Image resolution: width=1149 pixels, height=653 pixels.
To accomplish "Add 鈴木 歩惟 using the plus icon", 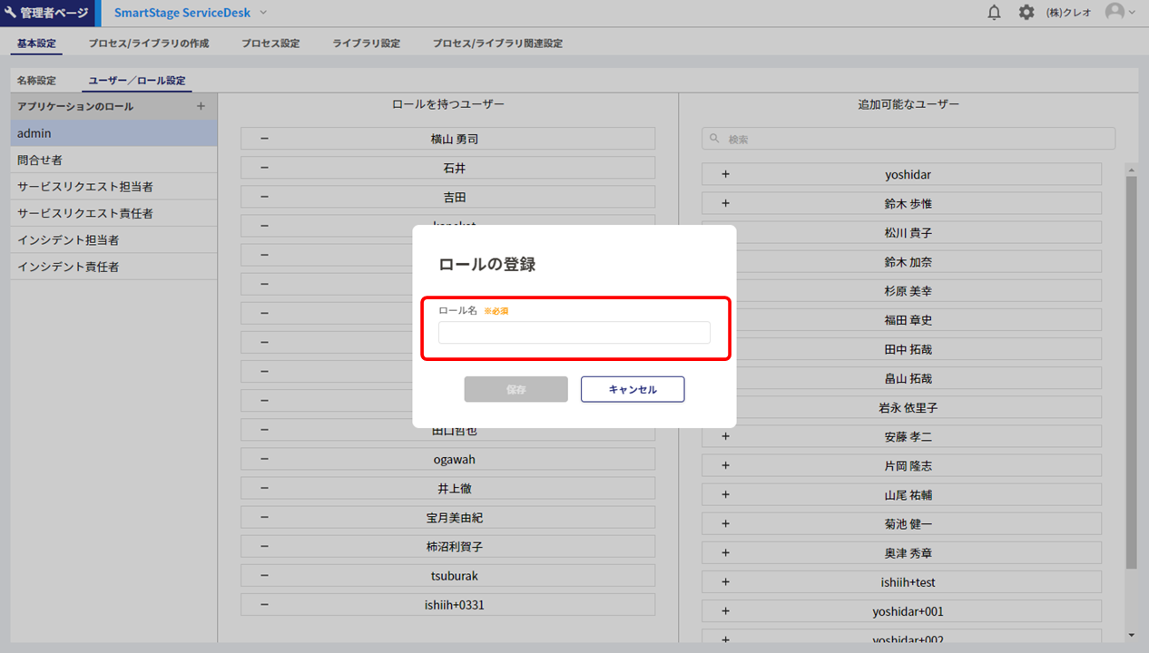I will pyautogui.click(x=725, y=203).
